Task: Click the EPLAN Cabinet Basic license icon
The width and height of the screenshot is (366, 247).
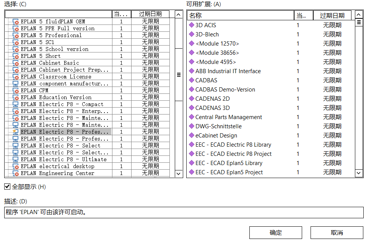Action: (16, 63)
